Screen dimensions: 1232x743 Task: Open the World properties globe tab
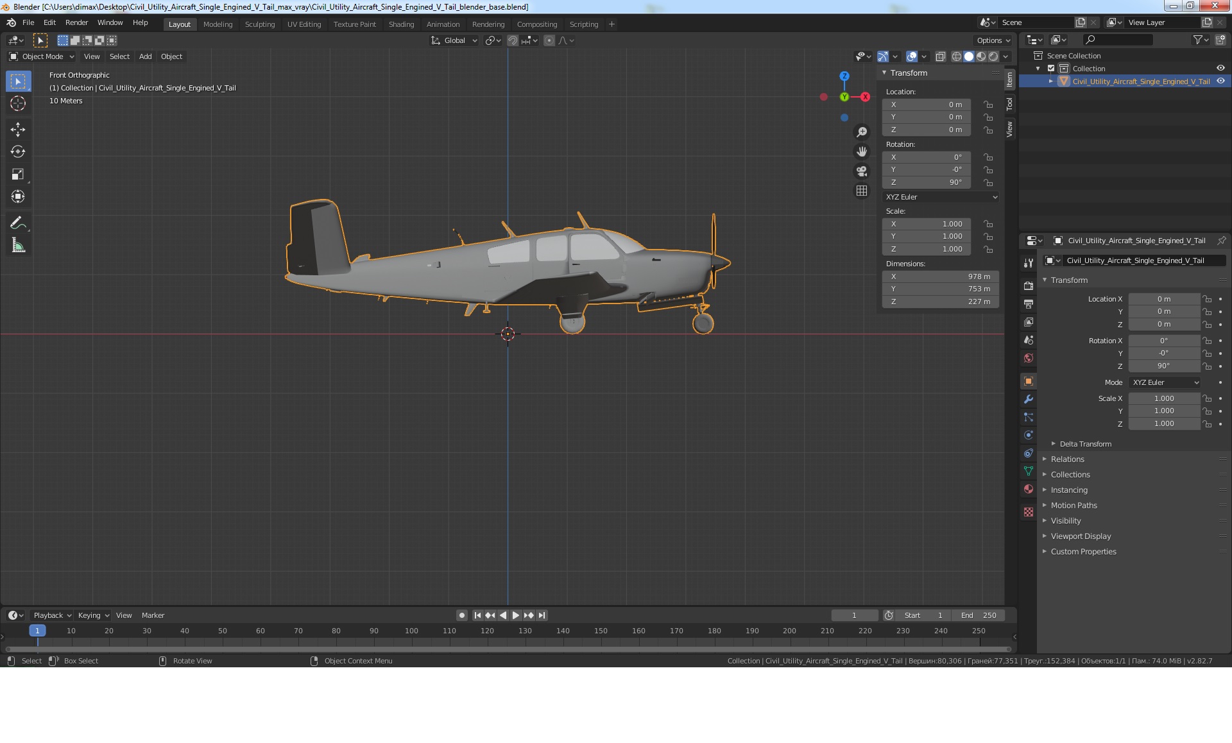(x=1029, y=358)
